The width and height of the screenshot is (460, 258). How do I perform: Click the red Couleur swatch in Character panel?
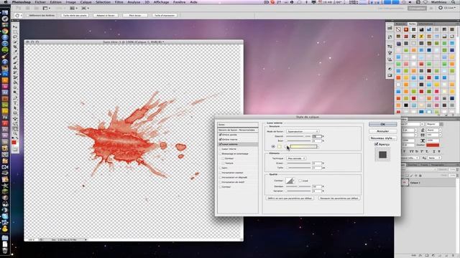click(x=433, y=145)
